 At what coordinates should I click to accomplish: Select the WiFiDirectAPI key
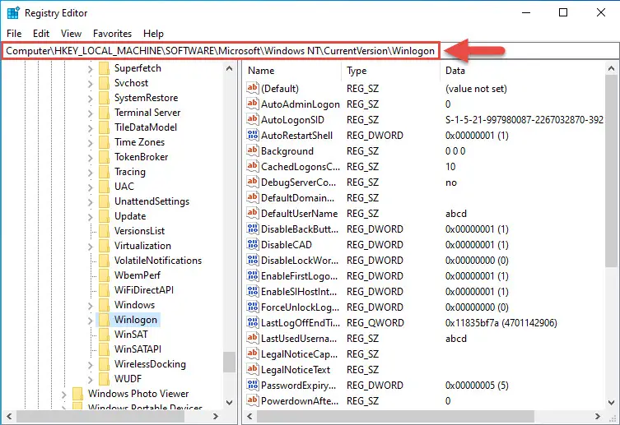pyautogui.click(x=144, y=290)
